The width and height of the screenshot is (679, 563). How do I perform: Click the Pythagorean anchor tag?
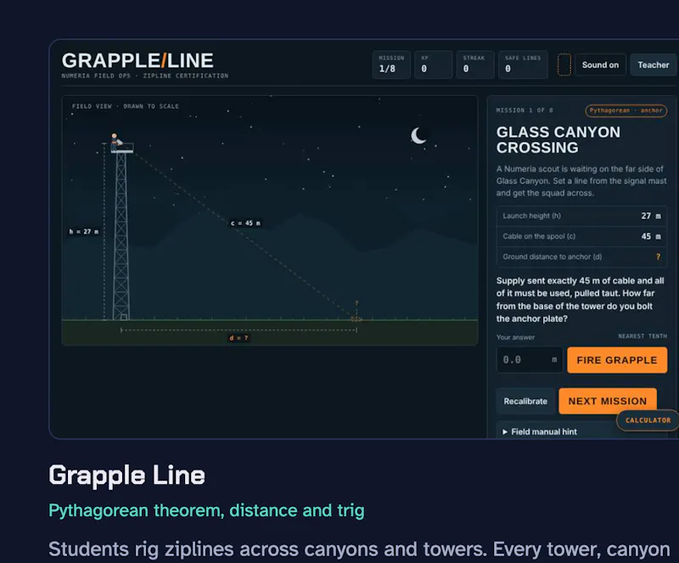click(626, 110)
